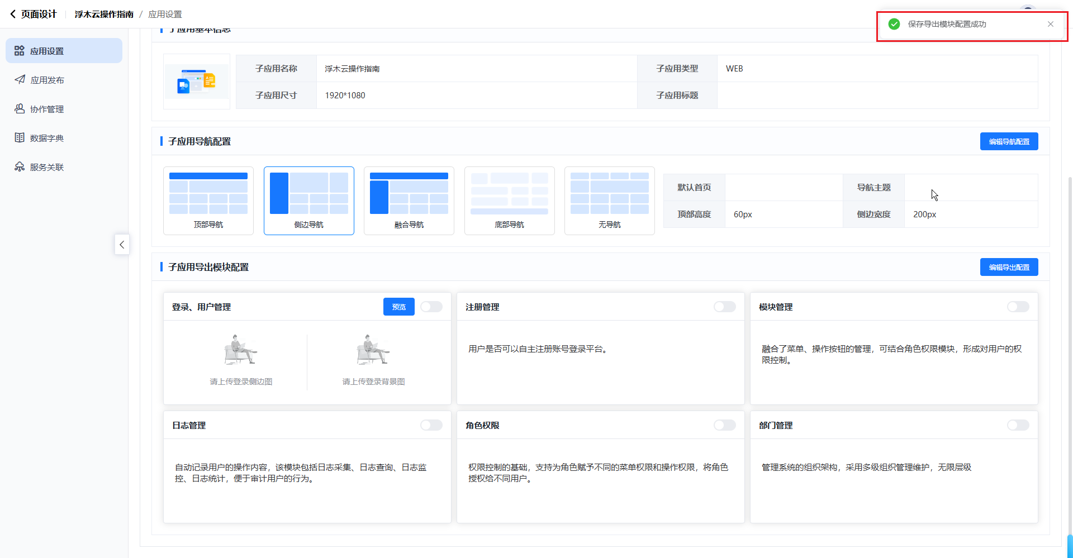Screen dimensions: 1073x558
Task: Turn on the 注册管理 switch
Action: 724,307
